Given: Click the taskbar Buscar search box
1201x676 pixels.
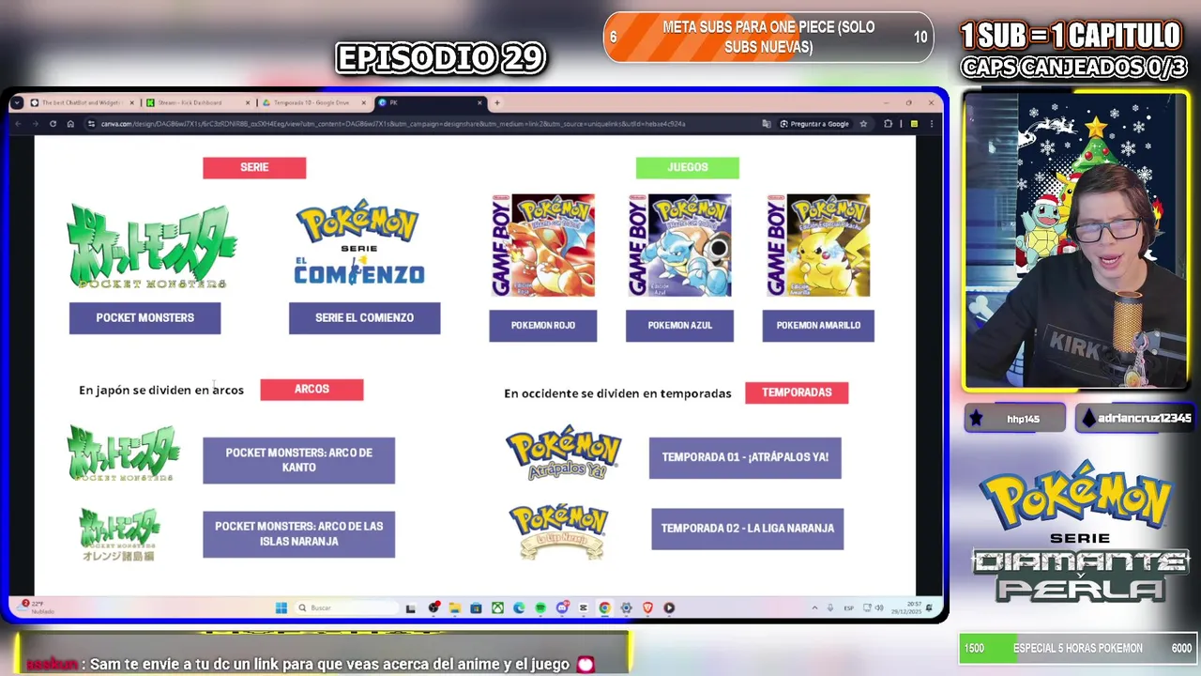Looking at the screenshot, I should 345,607.
